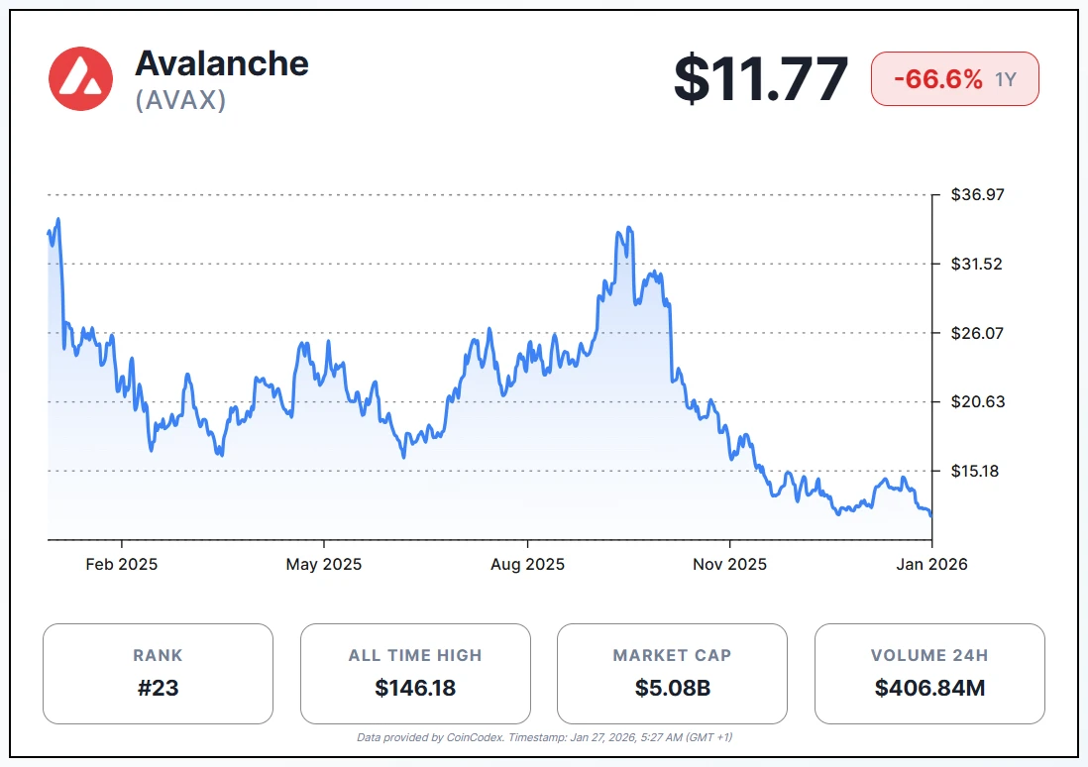1088x767 pixels.
Task: Click the Jan 2026 x-axis label
Action: click(x=933, y=565)
